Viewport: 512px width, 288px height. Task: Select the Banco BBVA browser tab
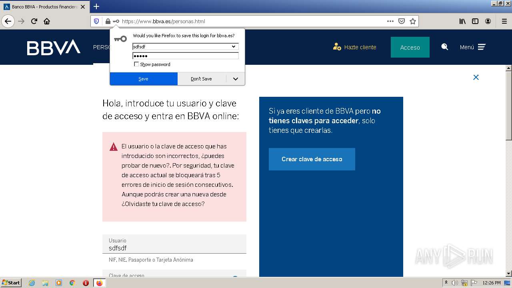coord(44,7)
